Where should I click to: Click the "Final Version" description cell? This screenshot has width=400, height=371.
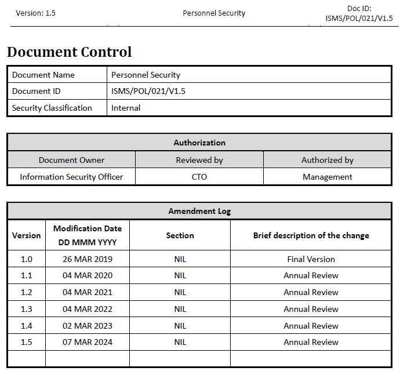click(311, 259)
